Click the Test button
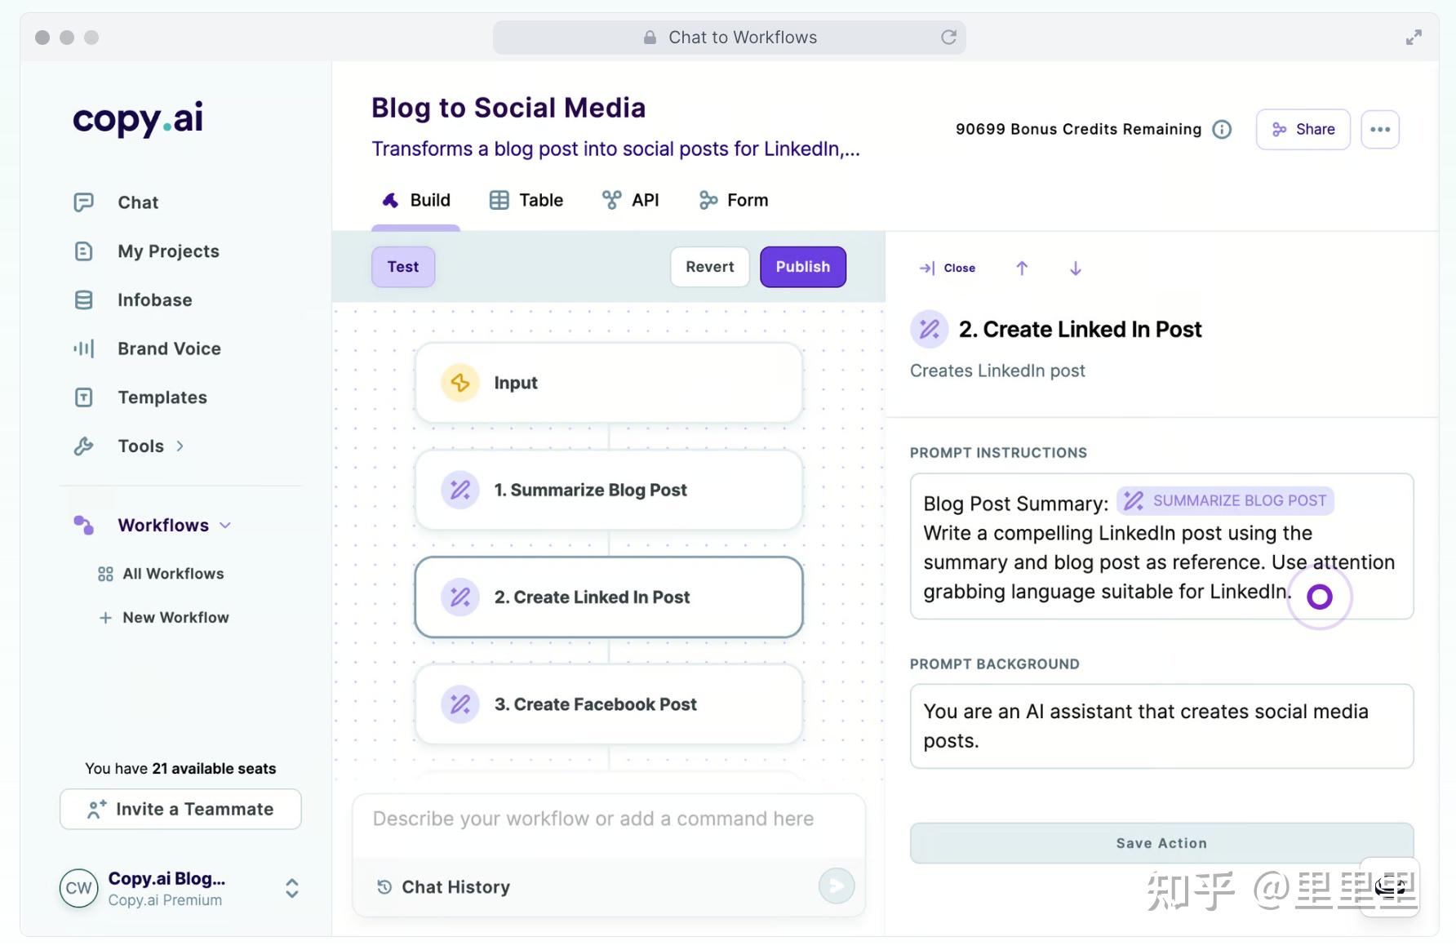The height and width of the screenshot is (950, 1456). pos(403,267)
